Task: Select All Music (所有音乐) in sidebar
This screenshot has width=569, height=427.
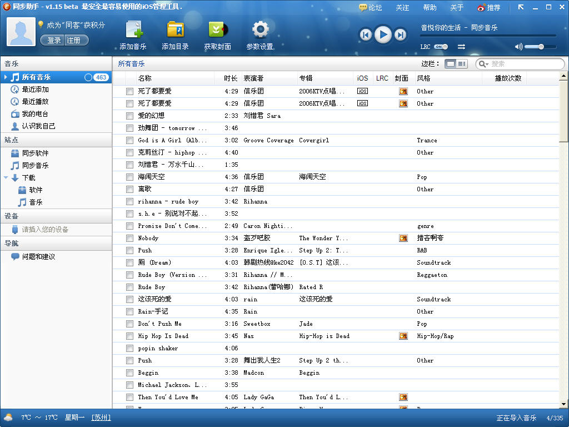Action: (56, 77)
